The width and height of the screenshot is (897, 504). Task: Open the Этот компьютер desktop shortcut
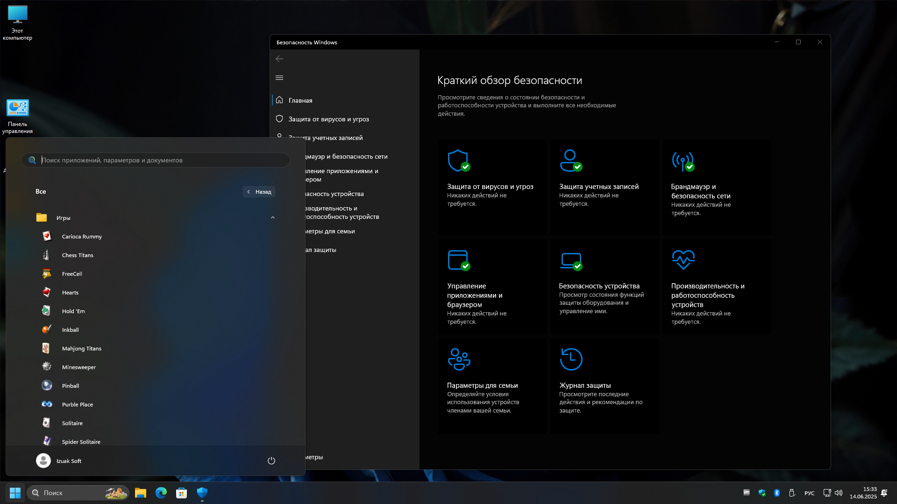[17, 23]
